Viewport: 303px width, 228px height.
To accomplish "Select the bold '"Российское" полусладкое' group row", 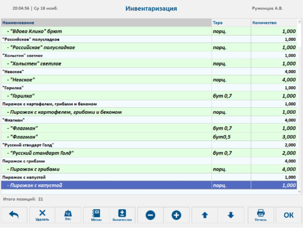I will pos(149,39).
